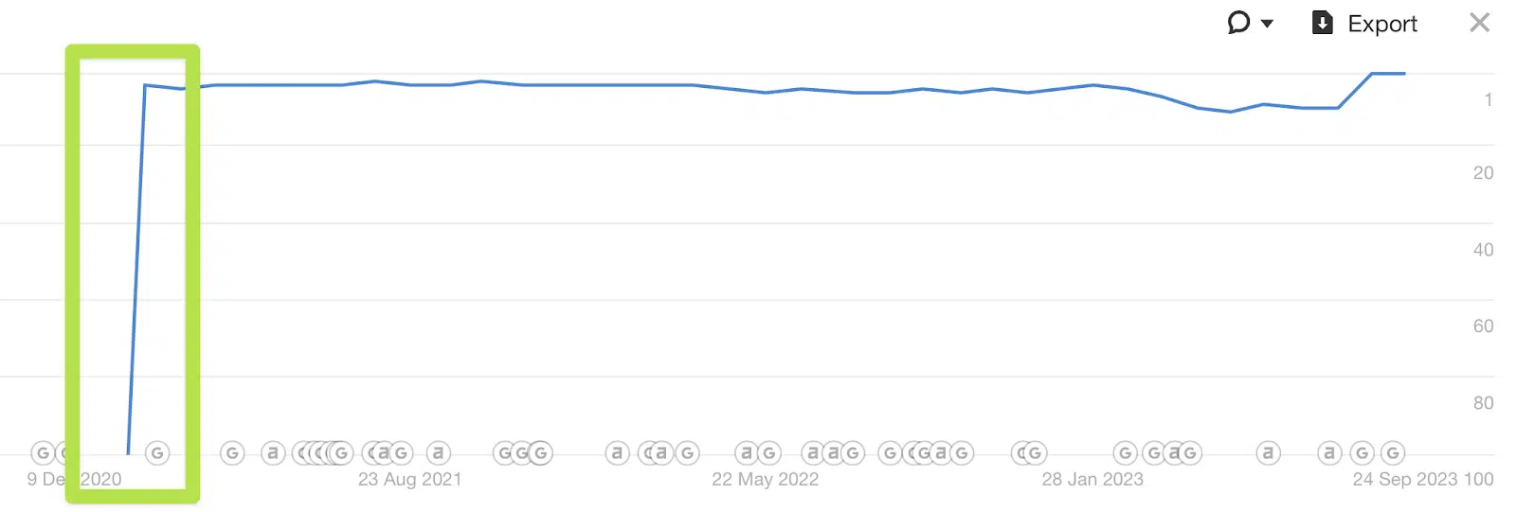
Task: Open the dropdown arrow beside comments icon
Action: coord(1267,24)
